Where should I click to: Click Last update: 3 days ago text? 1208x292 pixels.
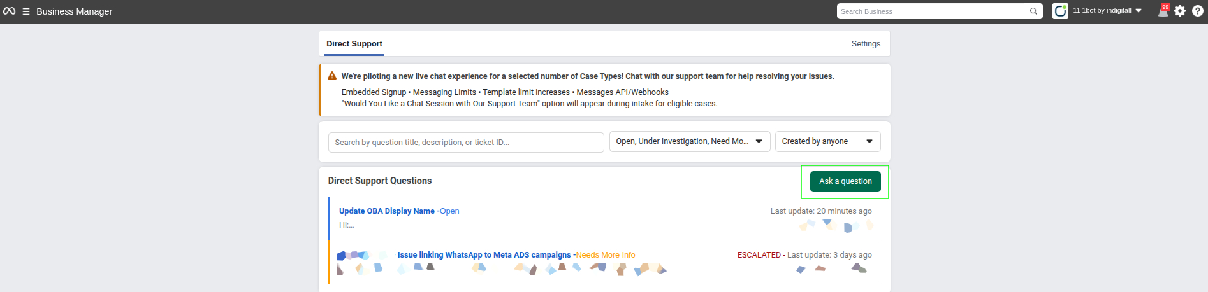(829, 255)
